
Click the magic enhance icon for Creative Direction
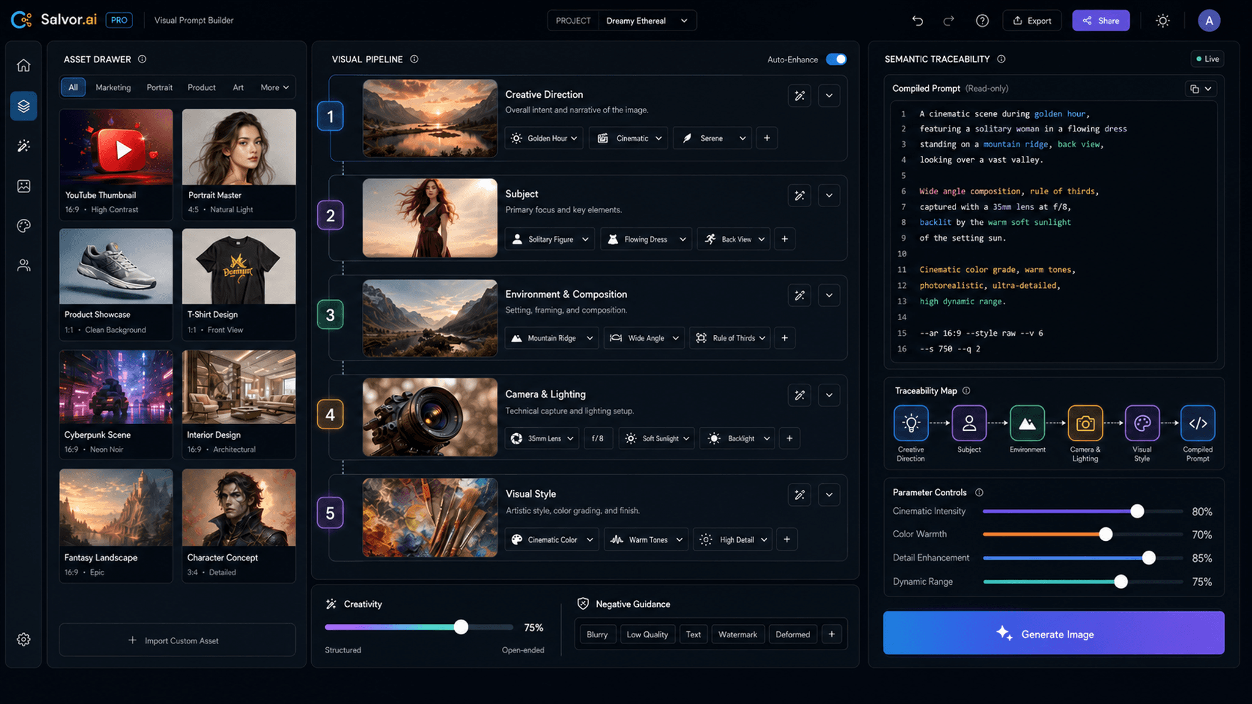(x=799, y=95)
